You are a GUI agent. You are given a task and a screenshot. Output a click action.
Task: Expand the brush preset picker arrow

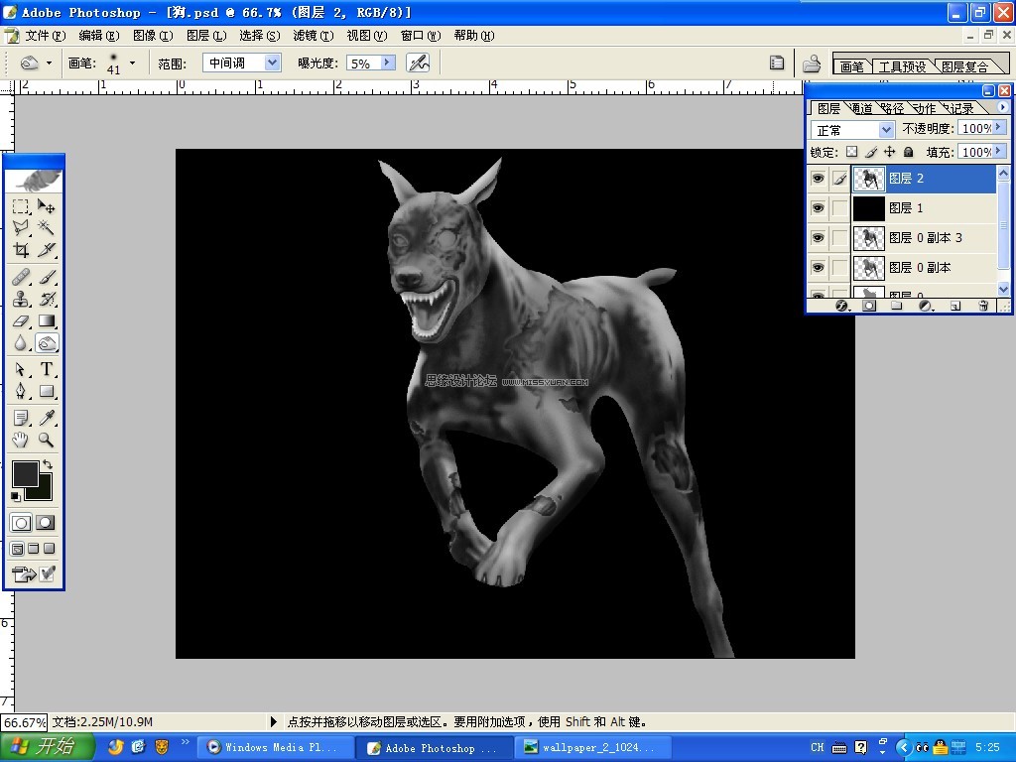point(132,63)
